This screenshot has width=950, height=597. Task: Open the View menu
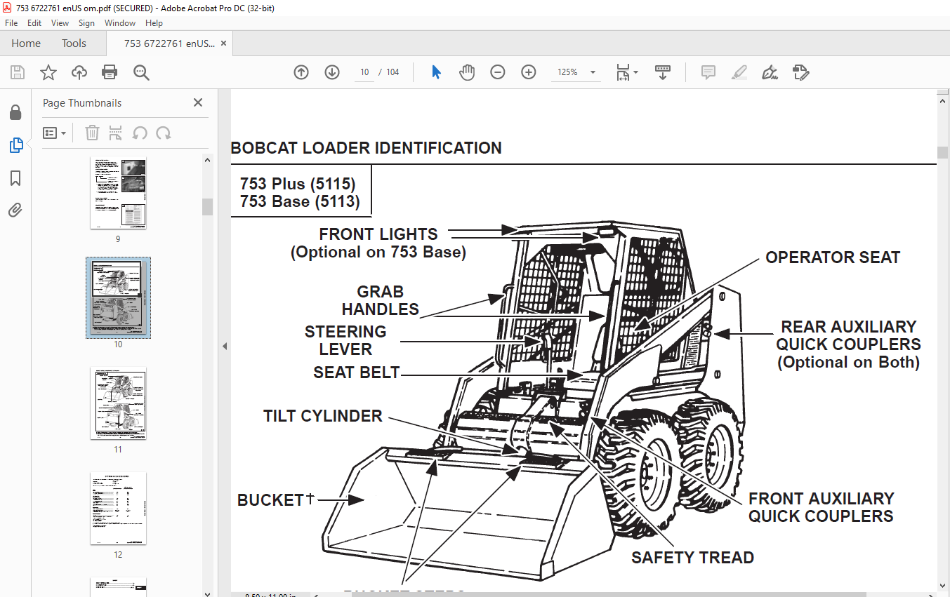(x=60, y=23)
